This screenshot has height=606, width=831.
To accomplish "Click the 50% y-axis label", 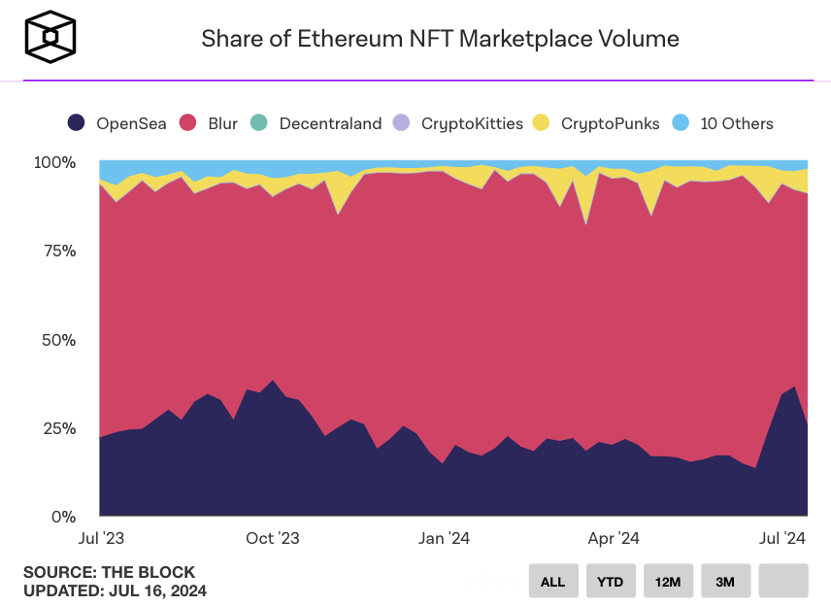I will (55, 340).
